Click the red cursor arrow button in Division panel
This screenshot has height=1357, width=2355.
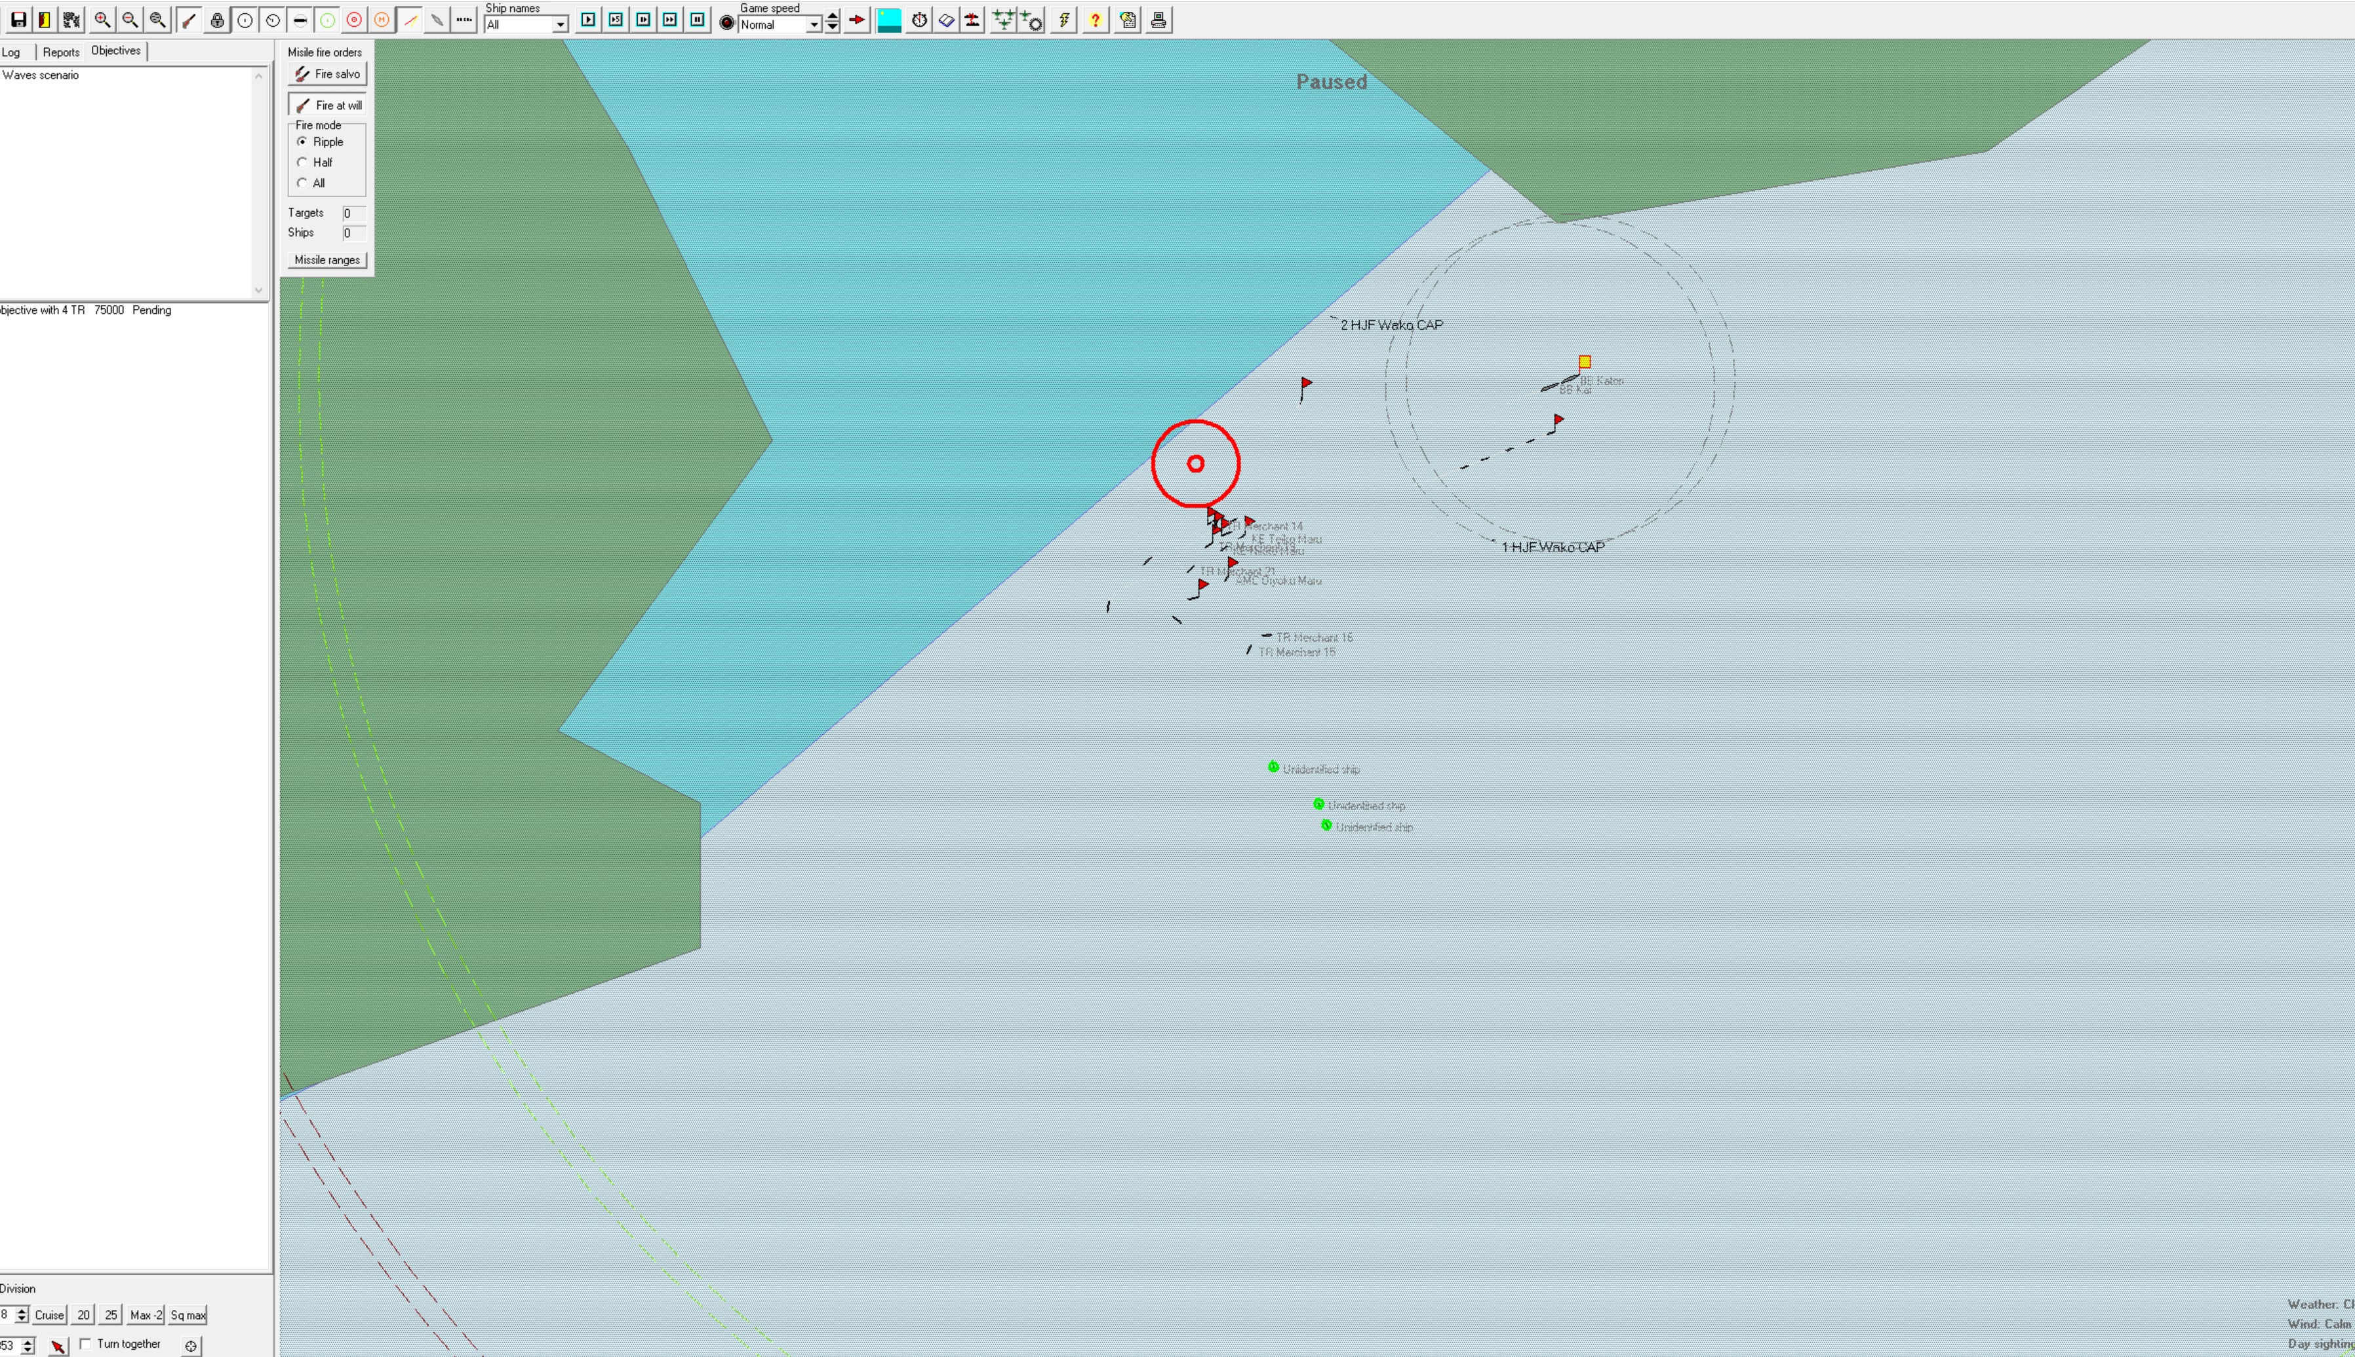click(x=58, y=1346)
